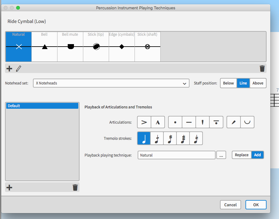Set staff position to Above
This screenshot has width=279, height=219.
coord(258,83)
